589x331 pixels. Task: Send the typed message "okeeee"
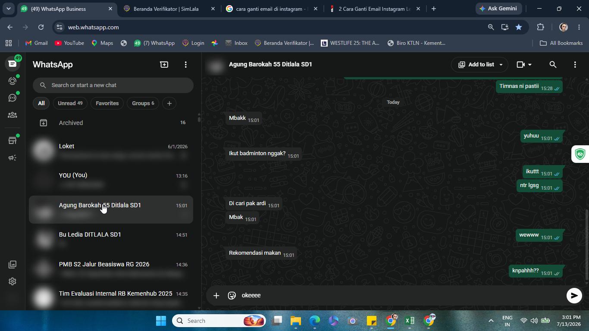(x=574, y=295)
